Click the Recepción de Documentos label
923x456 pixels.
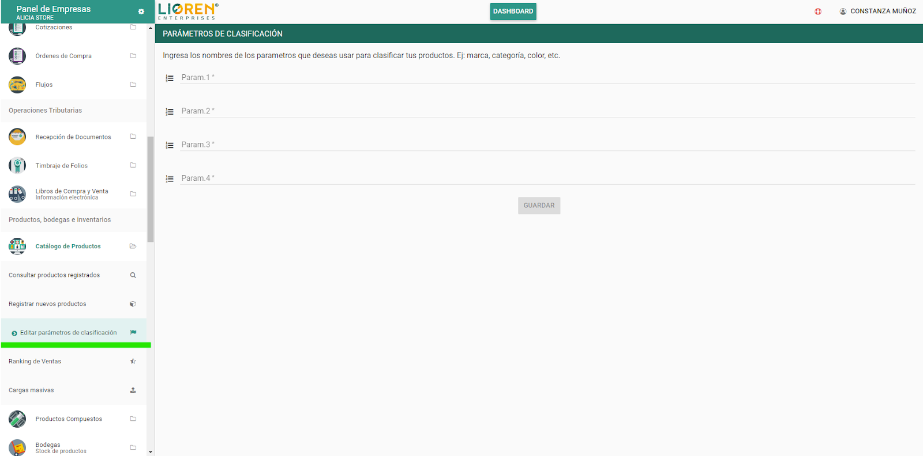(x=73, y=136)
